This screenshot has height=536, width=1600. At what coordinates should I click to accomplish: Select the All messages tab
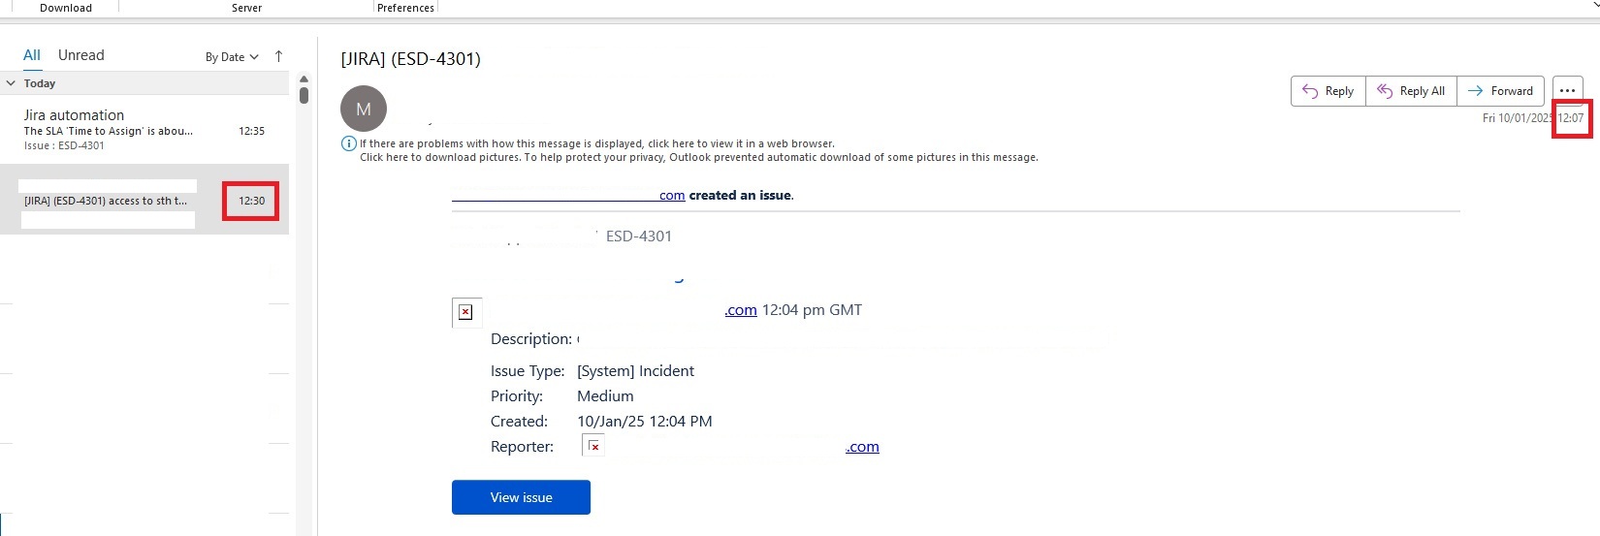32,55
